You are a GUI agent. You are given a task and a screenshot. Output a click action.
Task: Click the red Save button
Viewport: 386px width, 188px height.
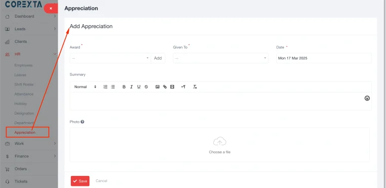tap(80, 181)
